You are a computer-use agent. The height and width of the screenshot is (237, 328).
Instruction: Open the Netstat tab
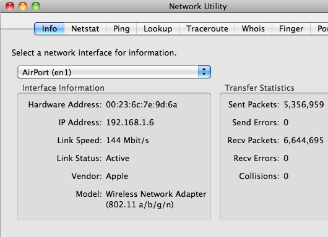coord(85,28)
